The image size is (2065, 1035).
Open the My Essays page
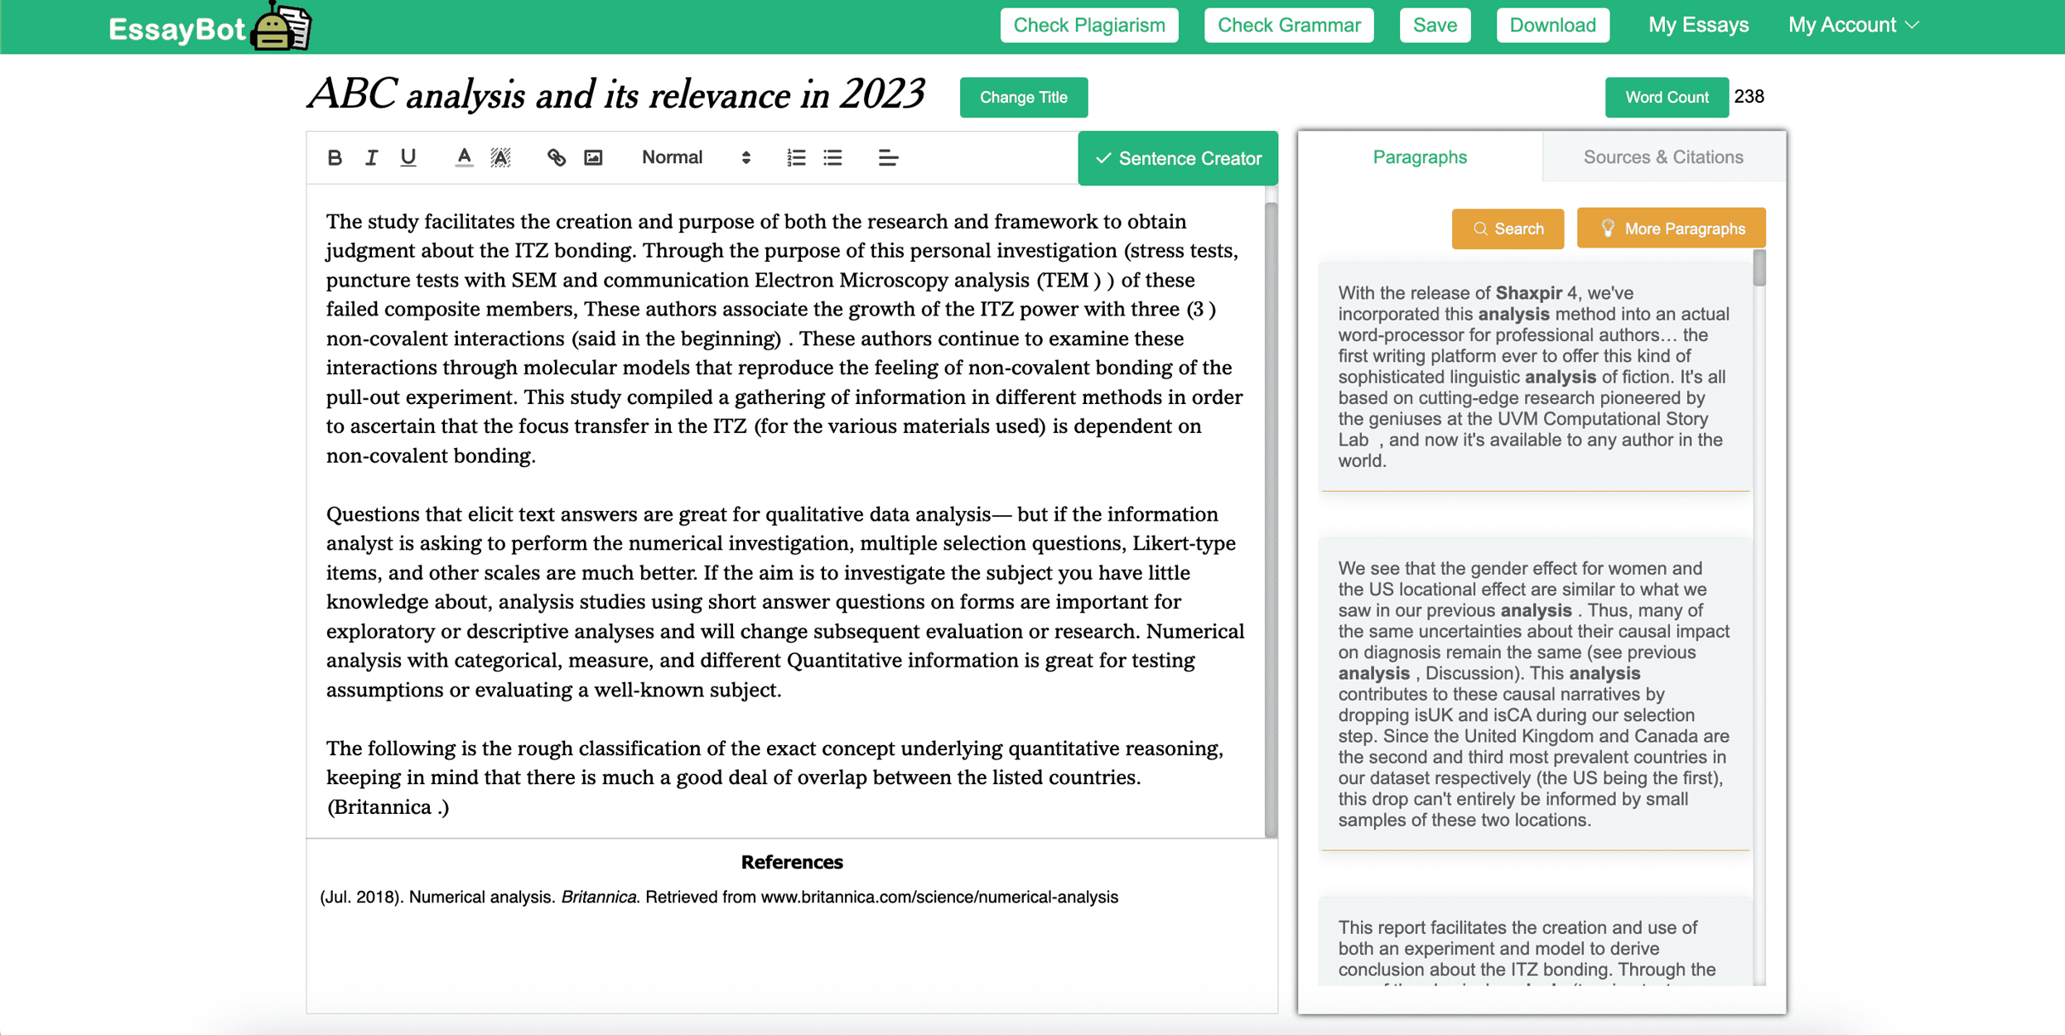tap(1697, 24)
